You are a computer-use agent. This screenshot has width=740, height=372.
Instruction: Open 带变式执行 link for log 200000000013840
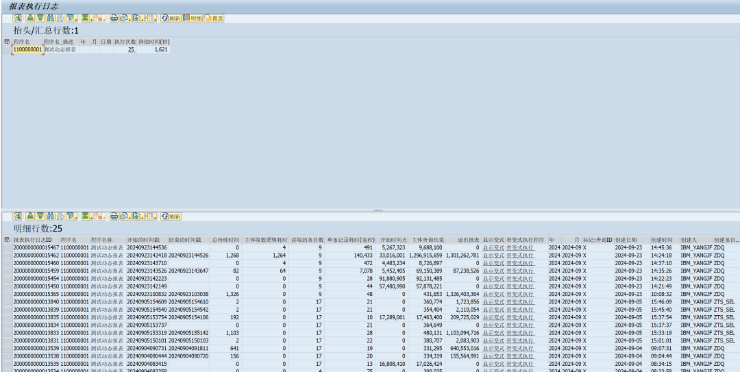pyautogui.click(x=520, y=301)
